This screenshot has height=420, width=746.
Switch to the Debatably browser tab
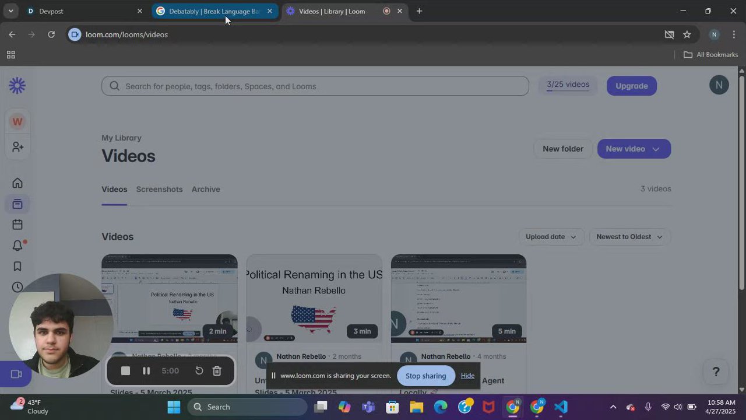tap(214, 11)
